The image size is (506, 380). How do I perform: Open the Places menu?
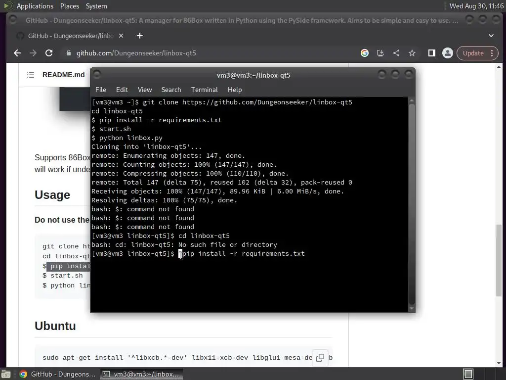pyautogui.click(x=69, y=6)
